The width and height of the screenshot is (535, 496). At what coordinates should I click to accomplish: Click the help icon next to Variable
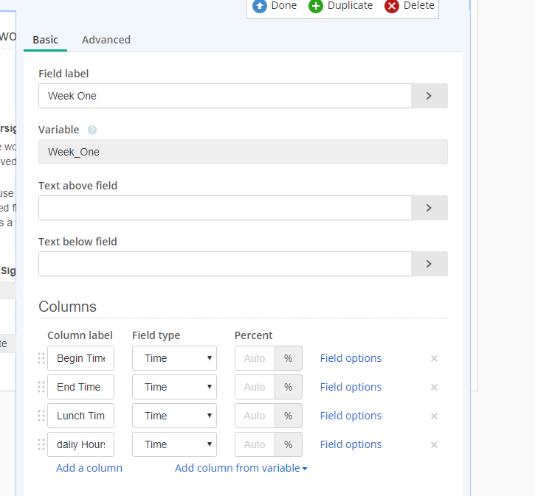92,130
